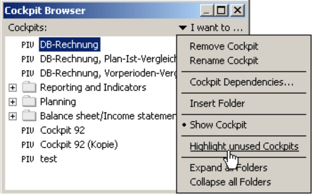Choose Collapse all Folders
This screenshot has width=312, height=194.
coord(230,182)
